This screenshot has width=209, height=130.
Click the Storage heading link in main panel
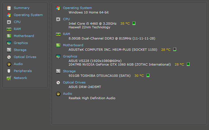coord(69,71)
